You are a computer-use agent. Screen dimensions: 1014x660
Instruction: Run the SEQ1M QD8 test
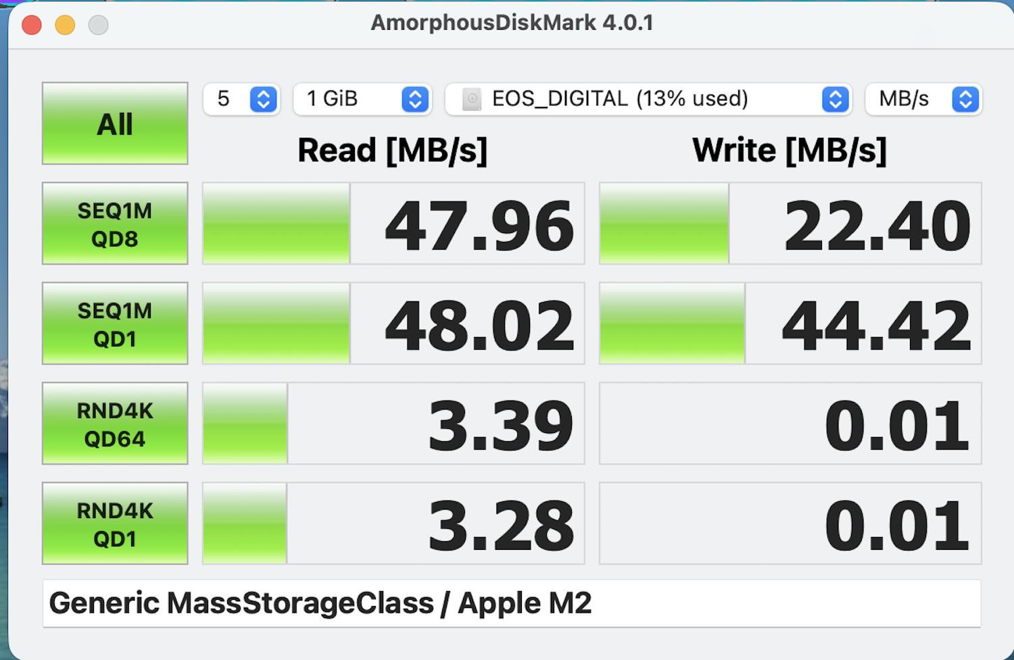(115, 224)
